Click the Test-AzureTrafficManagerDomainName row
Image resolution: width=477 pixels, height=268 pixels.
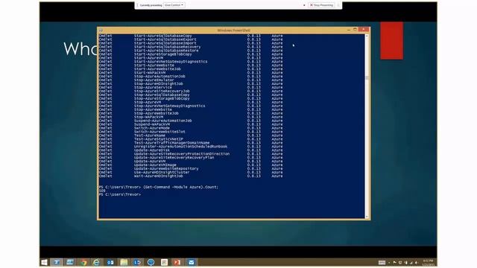point(191,143)
